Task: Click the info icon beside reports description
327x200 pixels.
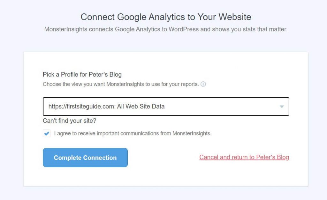Action: 203,85
